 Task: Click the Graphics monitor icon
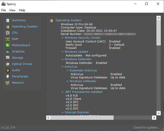point(8,52)
